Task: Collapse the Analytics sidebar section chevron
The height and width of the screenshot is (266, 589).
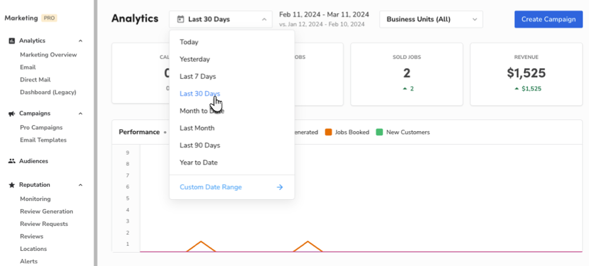Action: [80, 41]
